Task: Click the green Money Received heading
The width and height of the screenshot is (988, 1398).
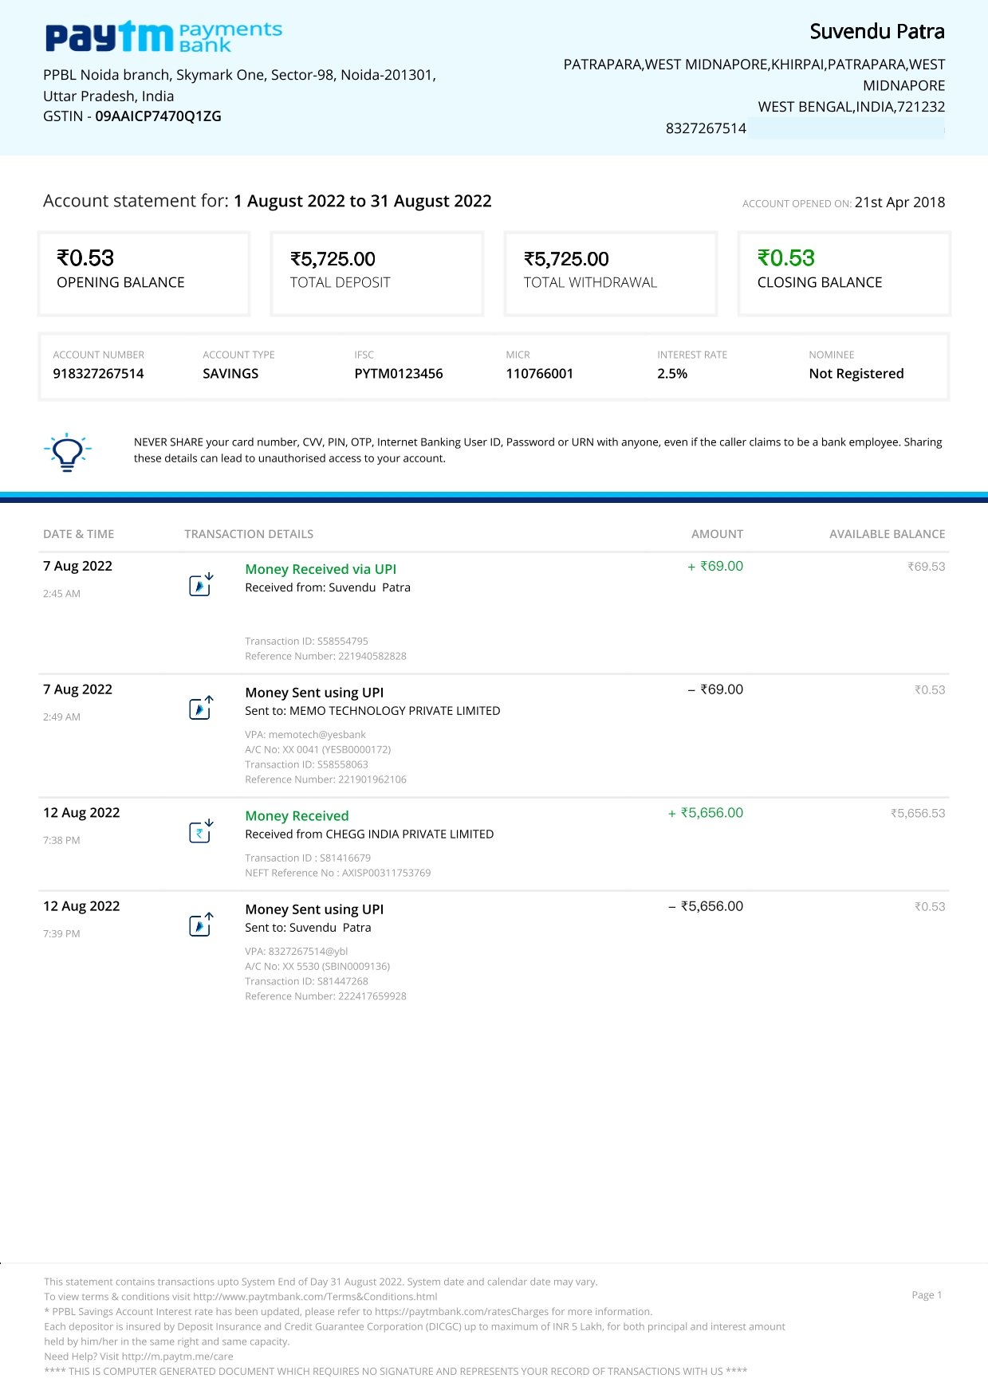Action: [x=297, y=816]
